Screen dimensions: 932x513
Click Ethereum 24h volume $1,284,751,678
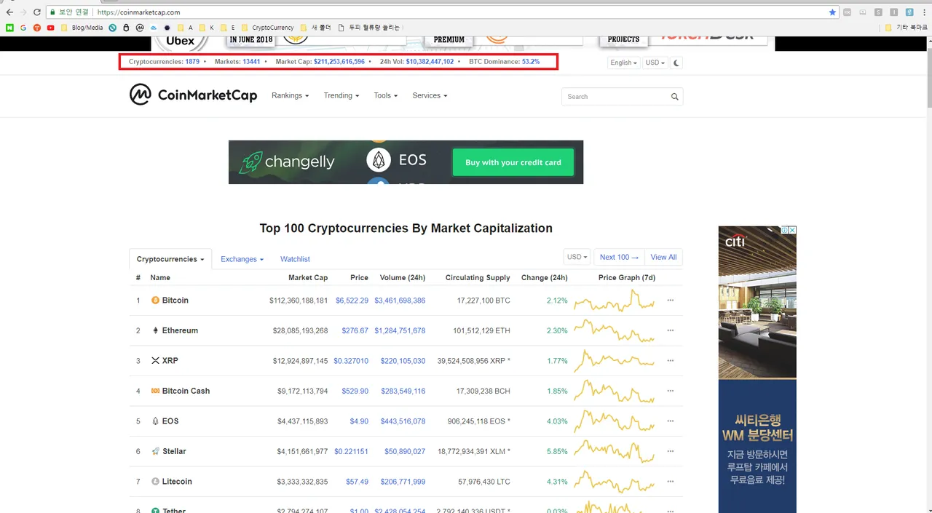pyautogui.click(x=400, y=330)
